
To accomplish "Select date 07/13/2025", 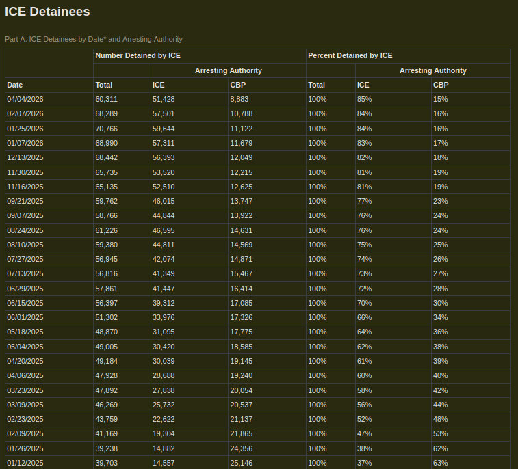I will [25, 274].
